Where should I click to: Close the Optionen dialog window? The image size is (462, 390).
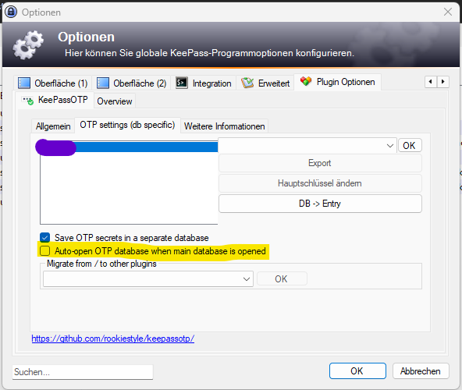(448, 12)
